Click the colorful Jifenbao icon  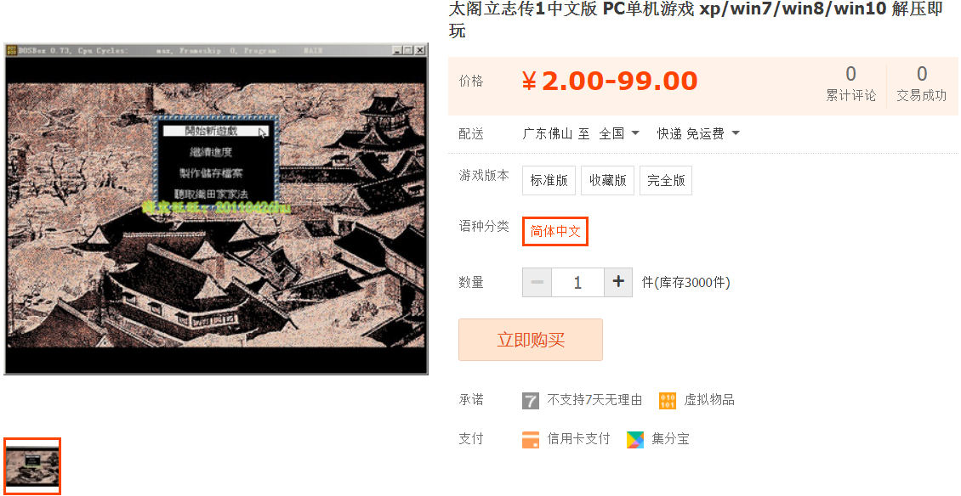coord(635,439)
